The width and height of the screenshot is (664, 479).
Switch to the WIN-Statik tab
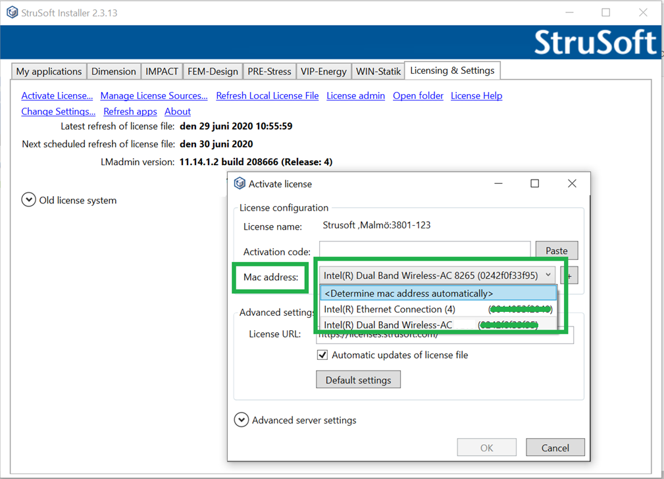[x=378, y=71]
